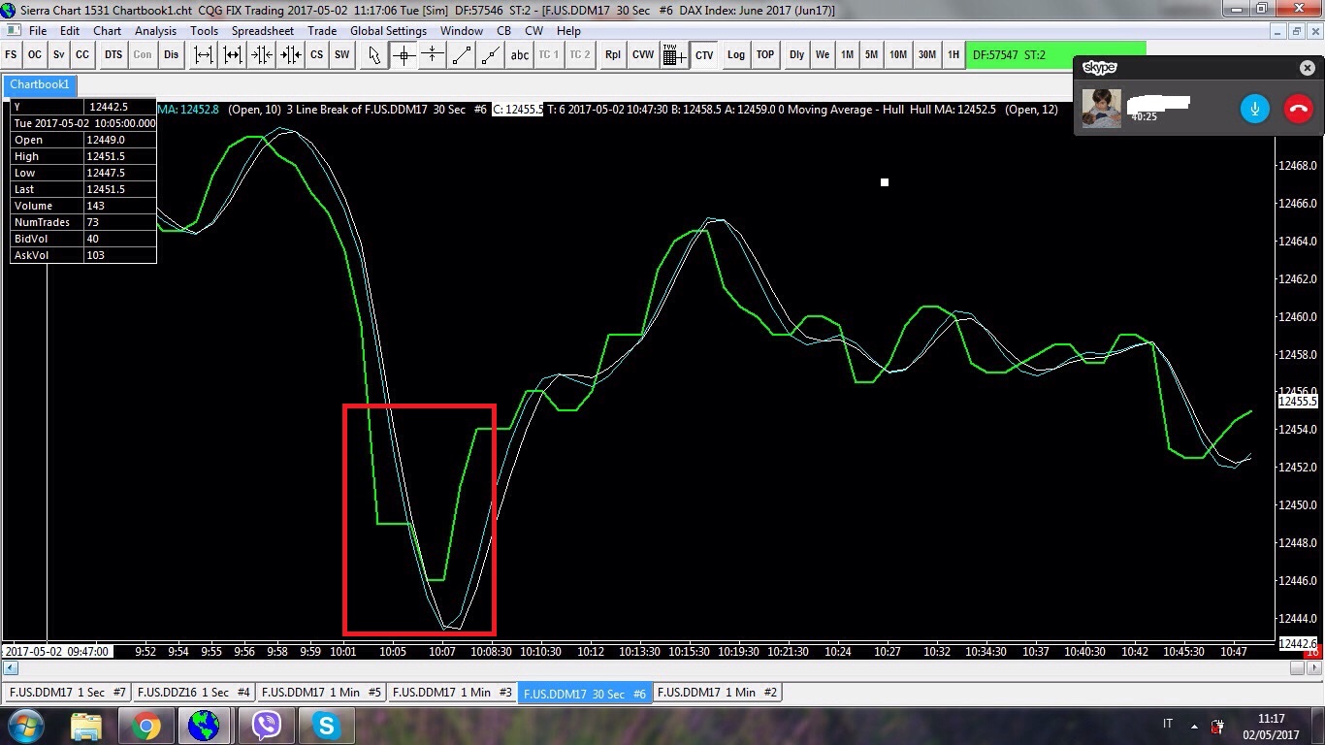This screenshot has width=1325, height=745.
Task: Set chart timeframe to 10M
Action: [x=898, y=54]
